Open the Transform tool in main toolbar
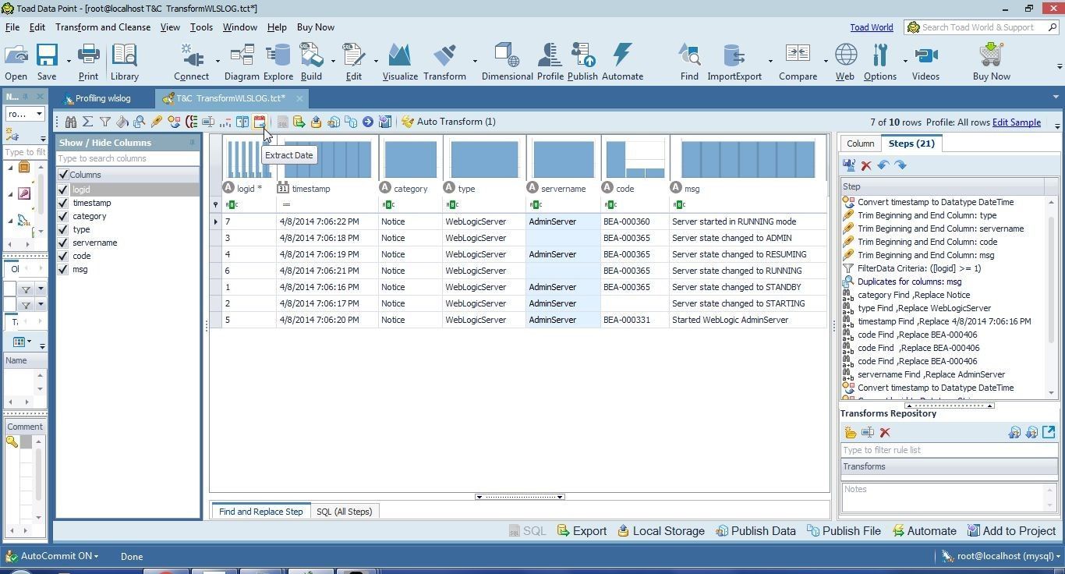 [x=444, y=62]
